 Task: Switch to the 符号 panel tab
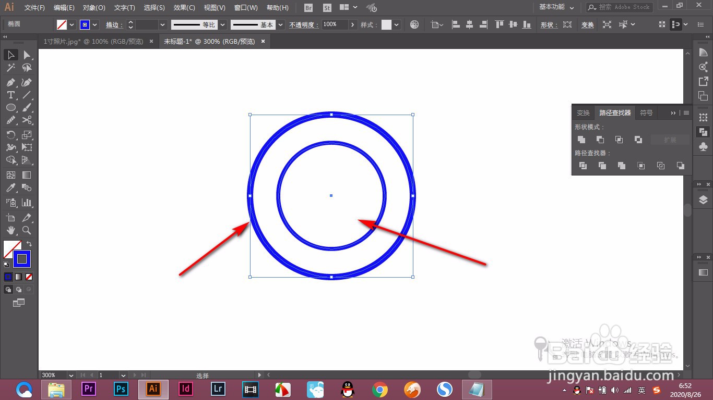click(646, 113)
